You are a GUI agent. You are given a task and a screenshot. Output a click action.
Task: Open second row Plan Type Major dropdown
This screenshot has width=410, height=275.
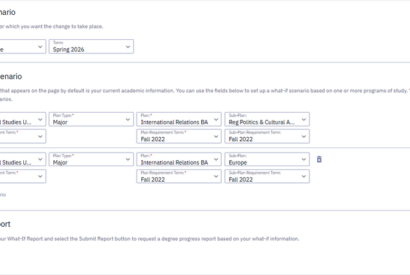(x=92, y=159)
